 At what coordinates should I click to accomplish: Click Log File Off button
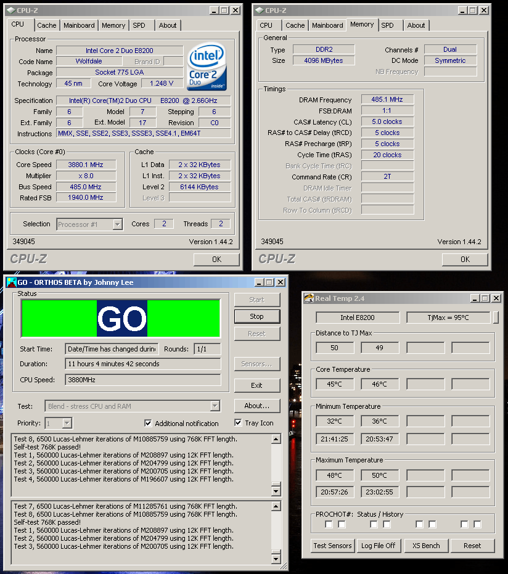click(x=379, y=546)
